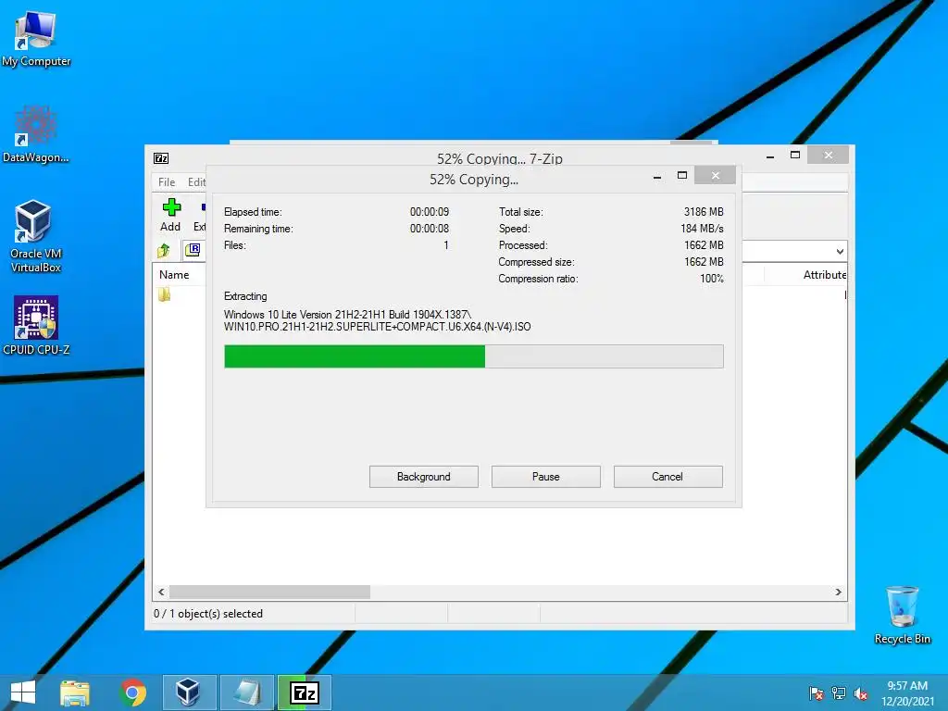This screenshot has width=948, height=711.
Task: Click the up-folder arrow icon in 7-Zip
Action: click(164, 250)
